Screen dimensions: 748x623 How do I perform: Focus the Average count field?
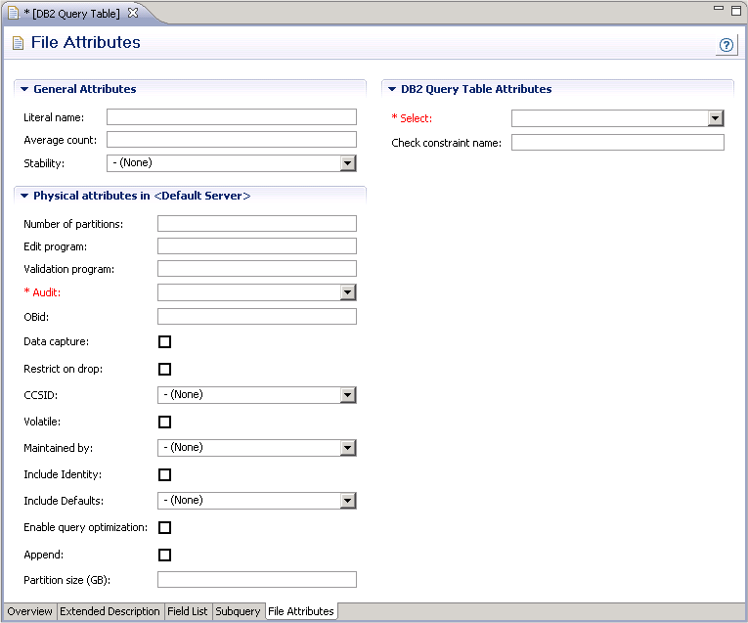(232, 139)
